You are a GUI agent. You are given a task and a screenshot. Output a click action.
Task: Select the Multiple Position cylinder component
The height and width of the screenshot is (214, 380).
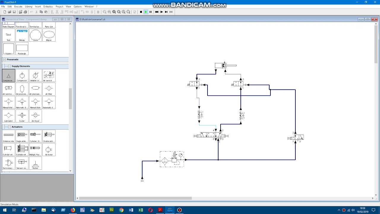(x=35, y=150)
